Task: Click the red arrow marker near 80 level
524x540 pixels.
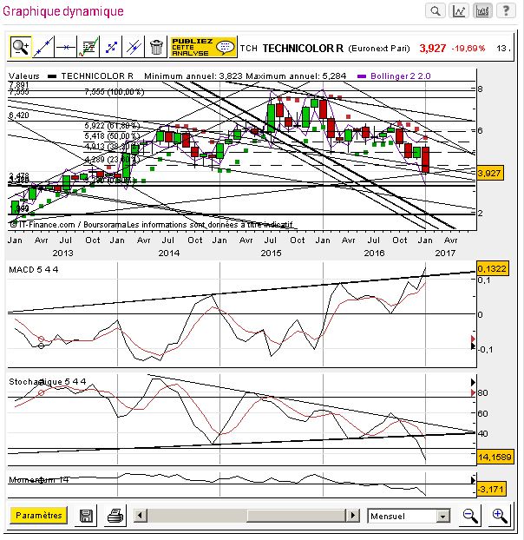Action: pyautogui.click(x=473, y=392)
